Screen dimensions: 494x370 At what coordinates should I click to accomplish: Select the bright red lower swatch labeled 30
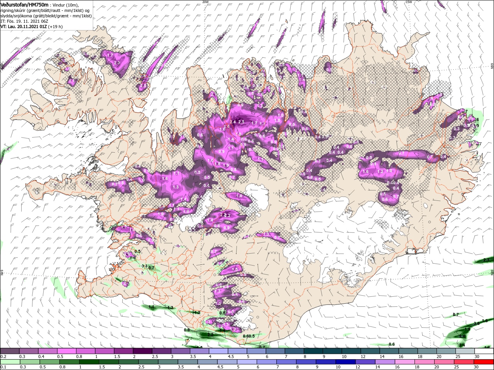[x=483, y=362]
